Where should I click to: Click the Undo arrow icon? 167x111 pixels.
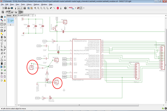click(51, 8)
